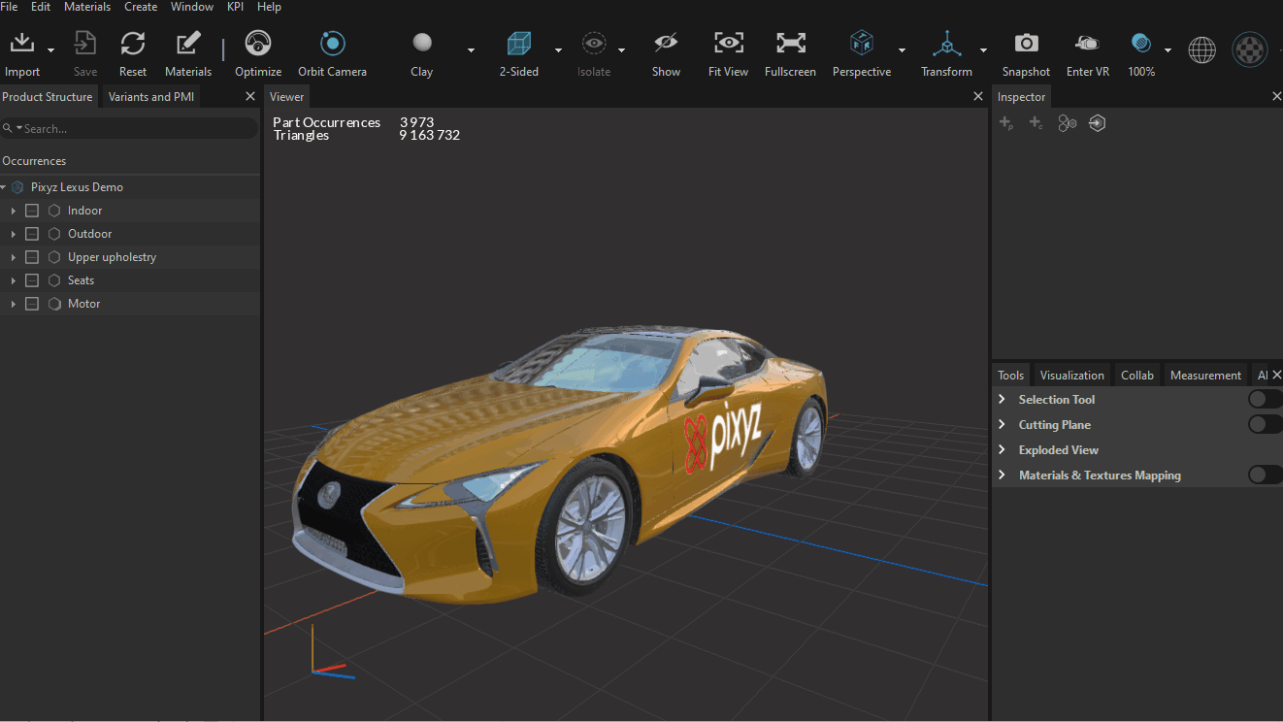Switch to the Visualization tab
Screen dimensions: 1283x722
pos(1071,376)
